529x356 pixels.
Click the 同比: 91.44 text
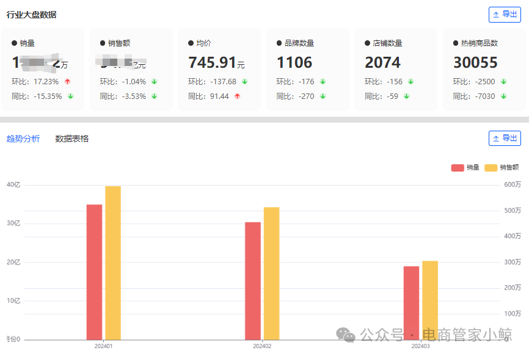tap(208, 96)
